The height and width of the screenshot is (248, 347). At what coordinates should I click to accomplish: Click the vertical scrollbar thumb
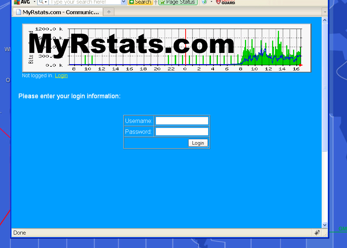coord(325,87)
